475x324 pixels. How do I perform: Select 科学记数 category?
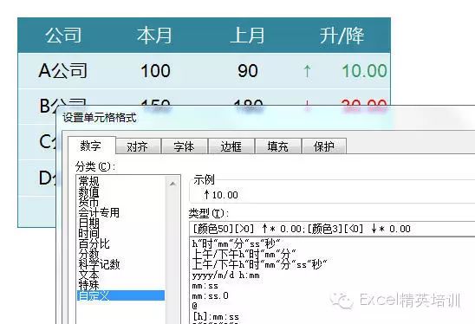(99, 264)
